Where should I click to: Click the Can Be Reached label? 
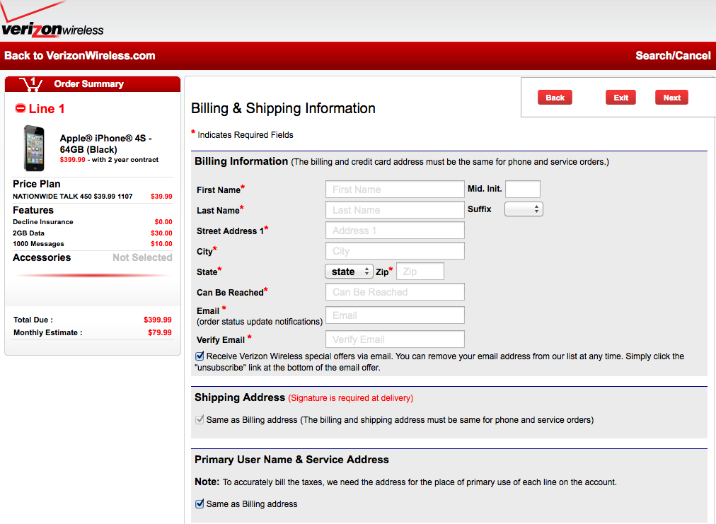(230, 293)
